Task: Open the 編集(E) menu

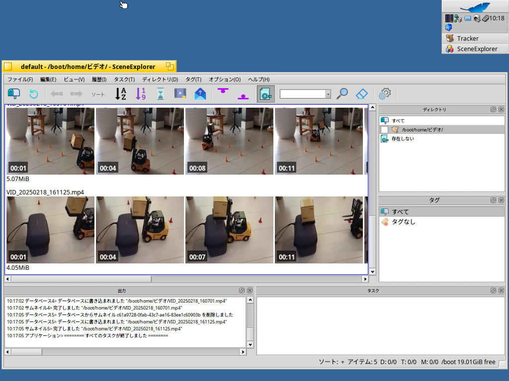Action: point(48,79)
